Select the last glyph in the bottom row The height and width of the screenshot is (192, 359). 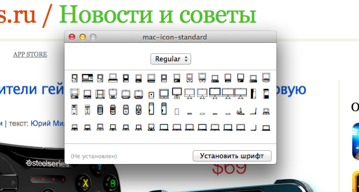(266, 128)
